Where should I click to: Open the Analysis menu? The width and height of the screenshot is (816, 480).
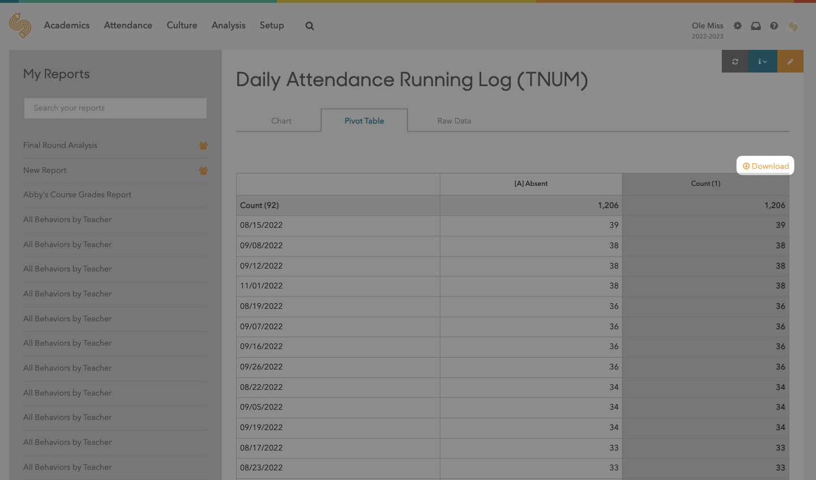coord(228,26)
